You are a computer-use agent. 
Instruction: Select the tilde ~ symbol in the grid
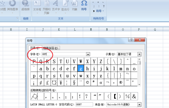[x=127, y=75]
